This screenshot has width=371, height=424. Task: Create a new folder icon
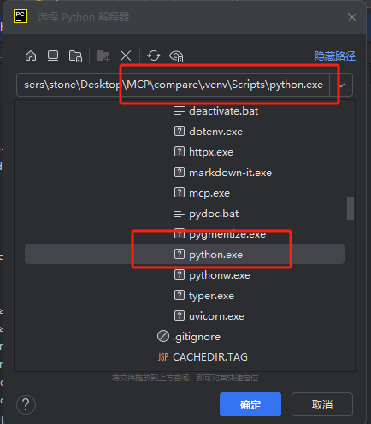pos(103,56)
